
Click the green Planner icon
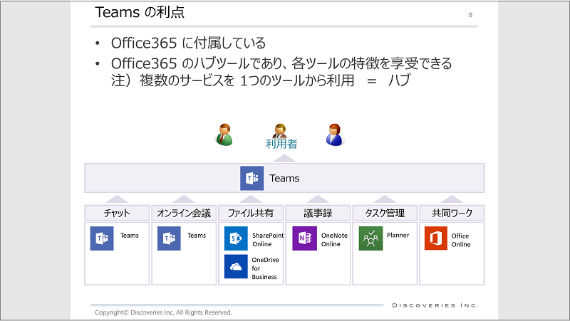click(370, 238)
